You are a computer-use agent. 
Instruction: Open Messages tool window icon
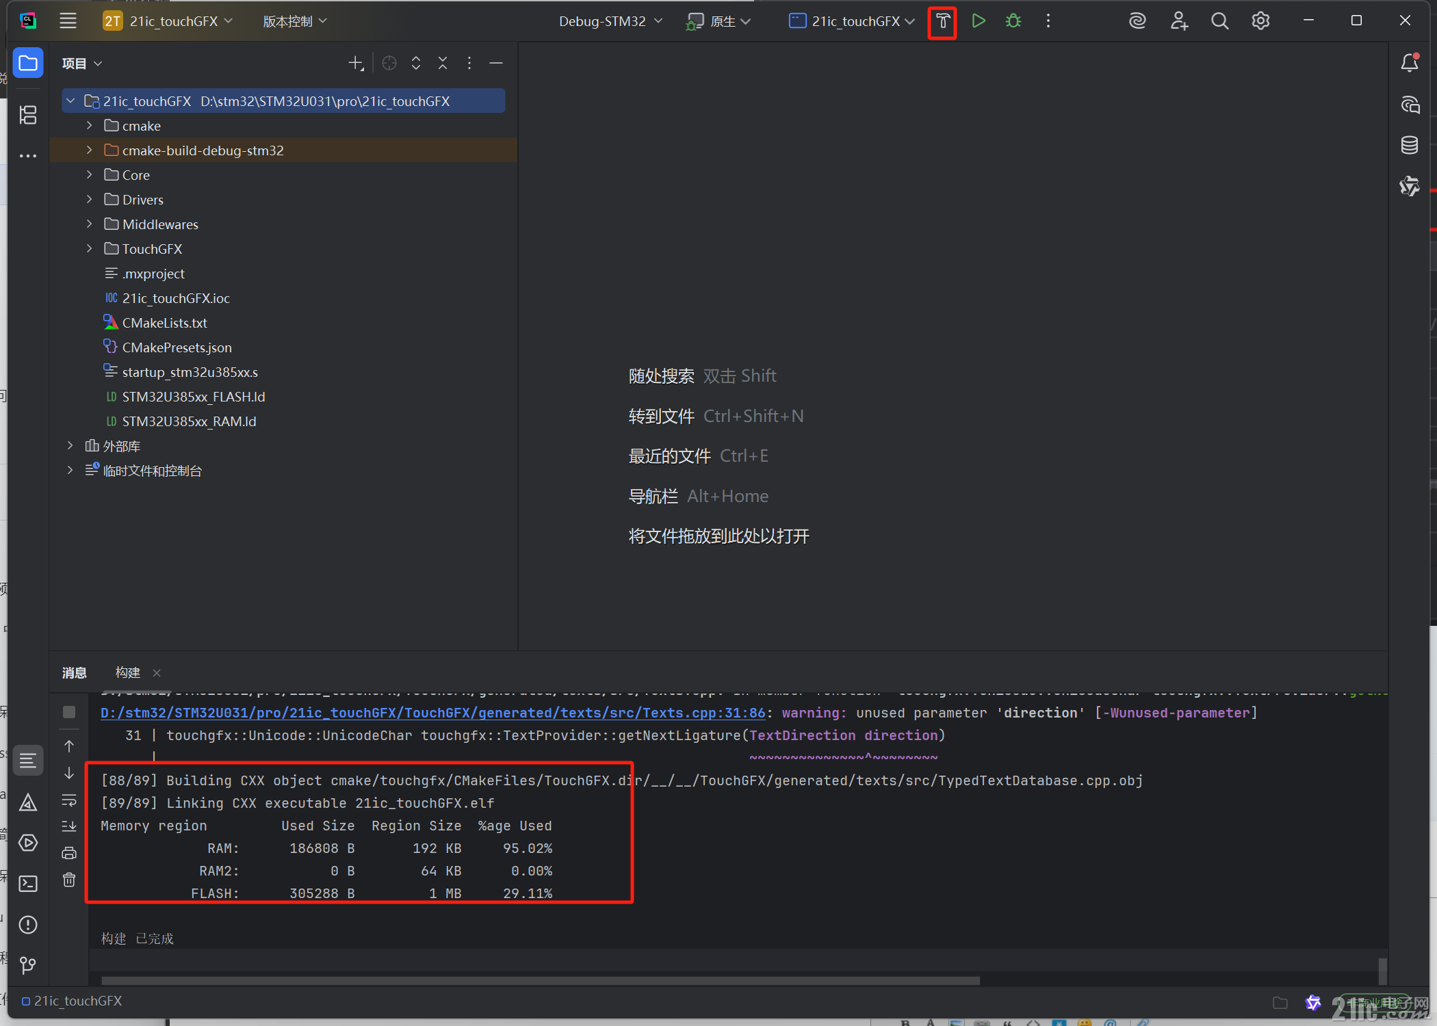[28, 760]
